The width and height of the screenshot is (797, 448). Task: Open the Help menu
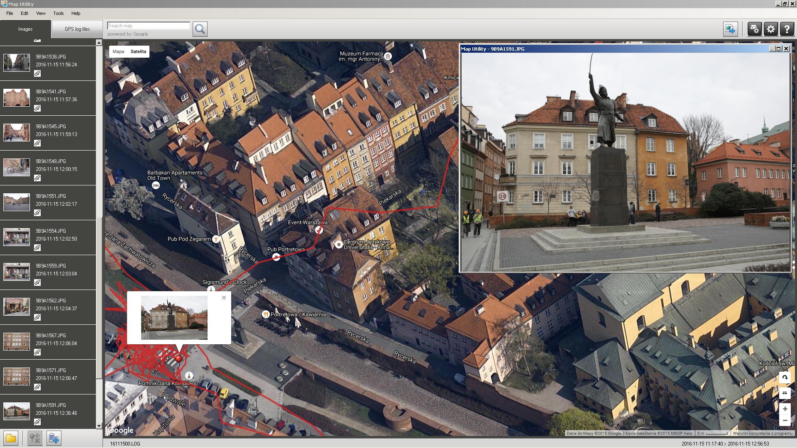(76, 13)
